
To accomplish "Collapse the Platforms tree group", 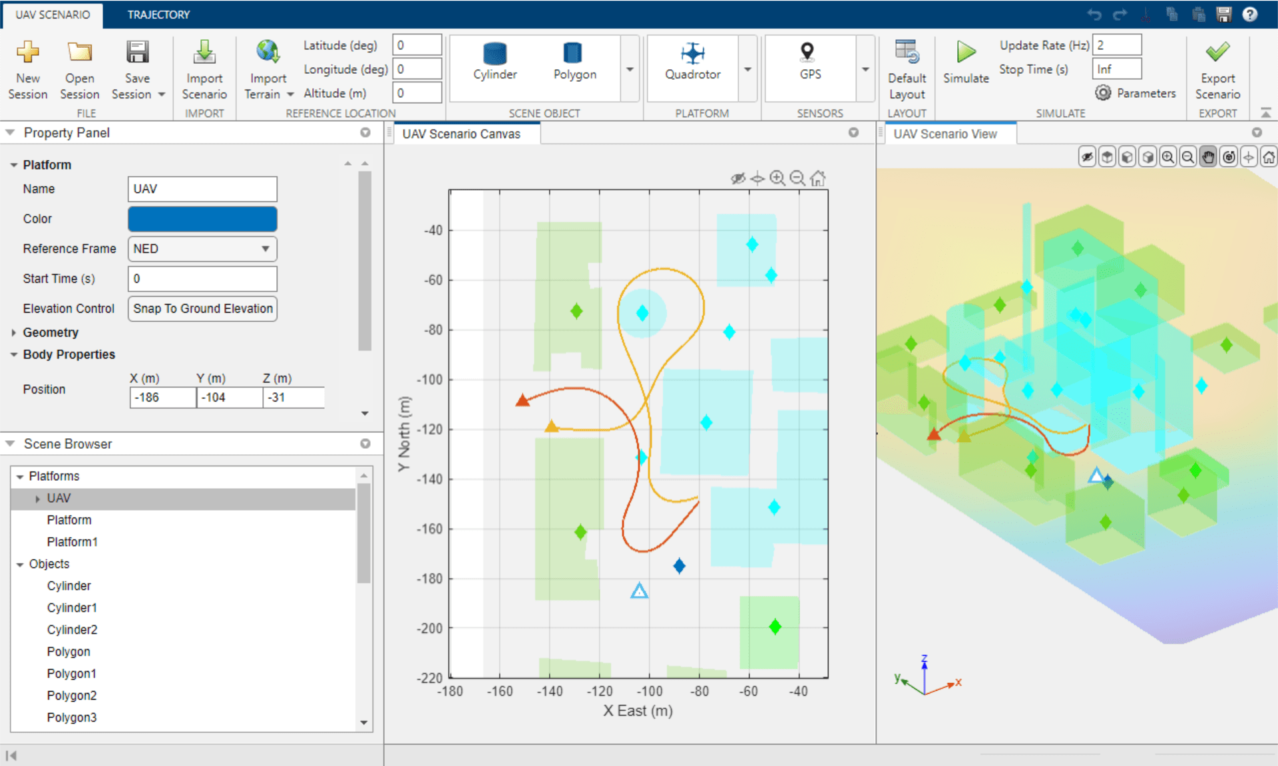I will [x=19, y=476].
